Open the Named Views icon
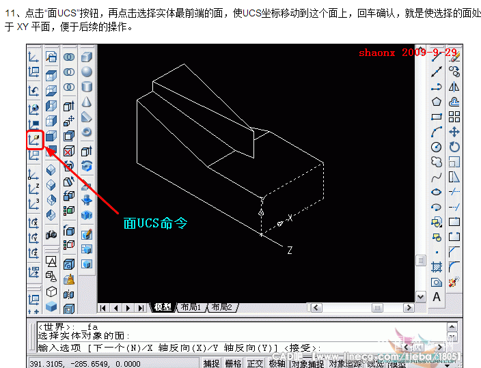 (51, 57)
